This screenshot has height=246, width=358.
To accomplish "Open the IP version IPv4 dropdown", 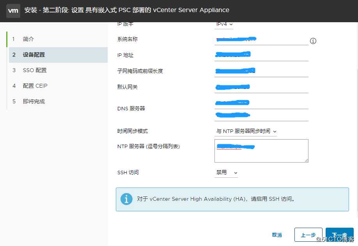I will 224,25.
